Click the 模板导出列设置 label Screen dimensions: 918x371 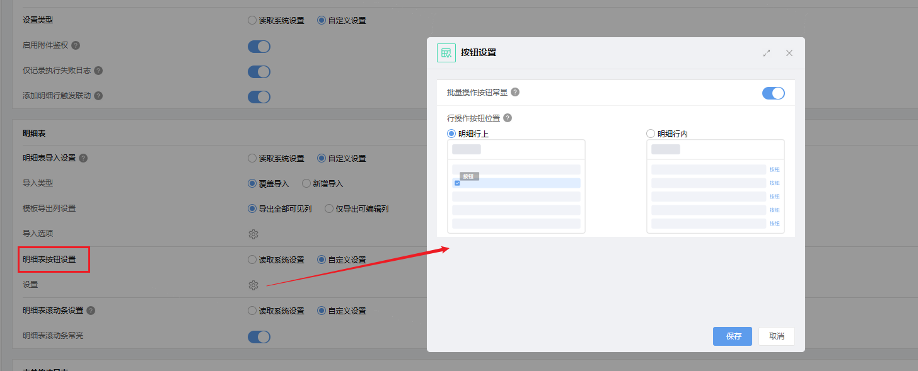(x=49, y=208)
